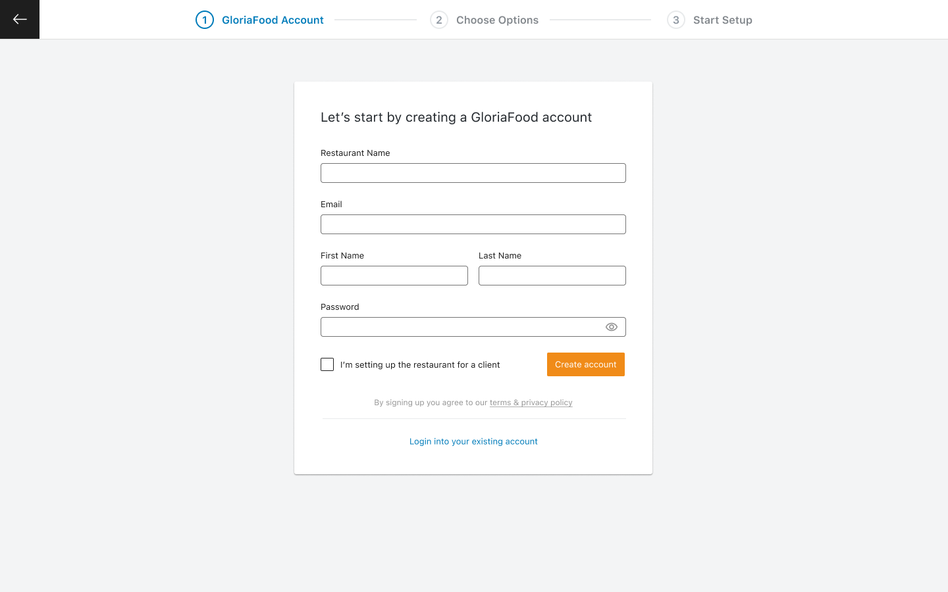Show the password using the eye icon
The height and width of the screenshot is (592, 948).
click(612, 327)
